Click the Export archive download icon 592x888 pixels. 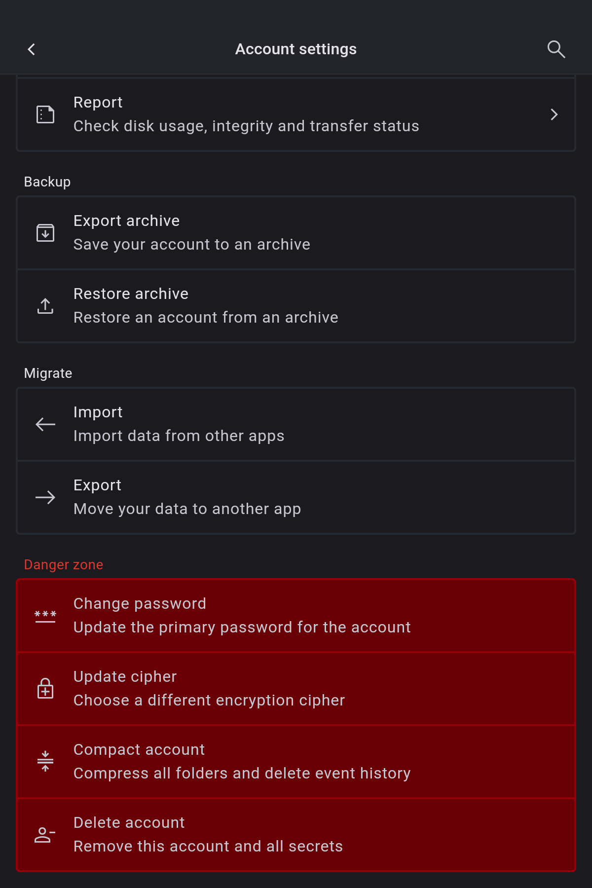tap(45, 233)
